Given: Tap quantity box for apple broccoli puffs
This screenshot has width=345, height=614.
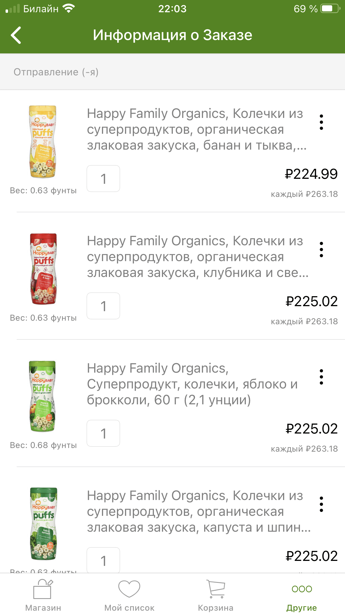Looking at the screenshot, I should tap(103, 433).
